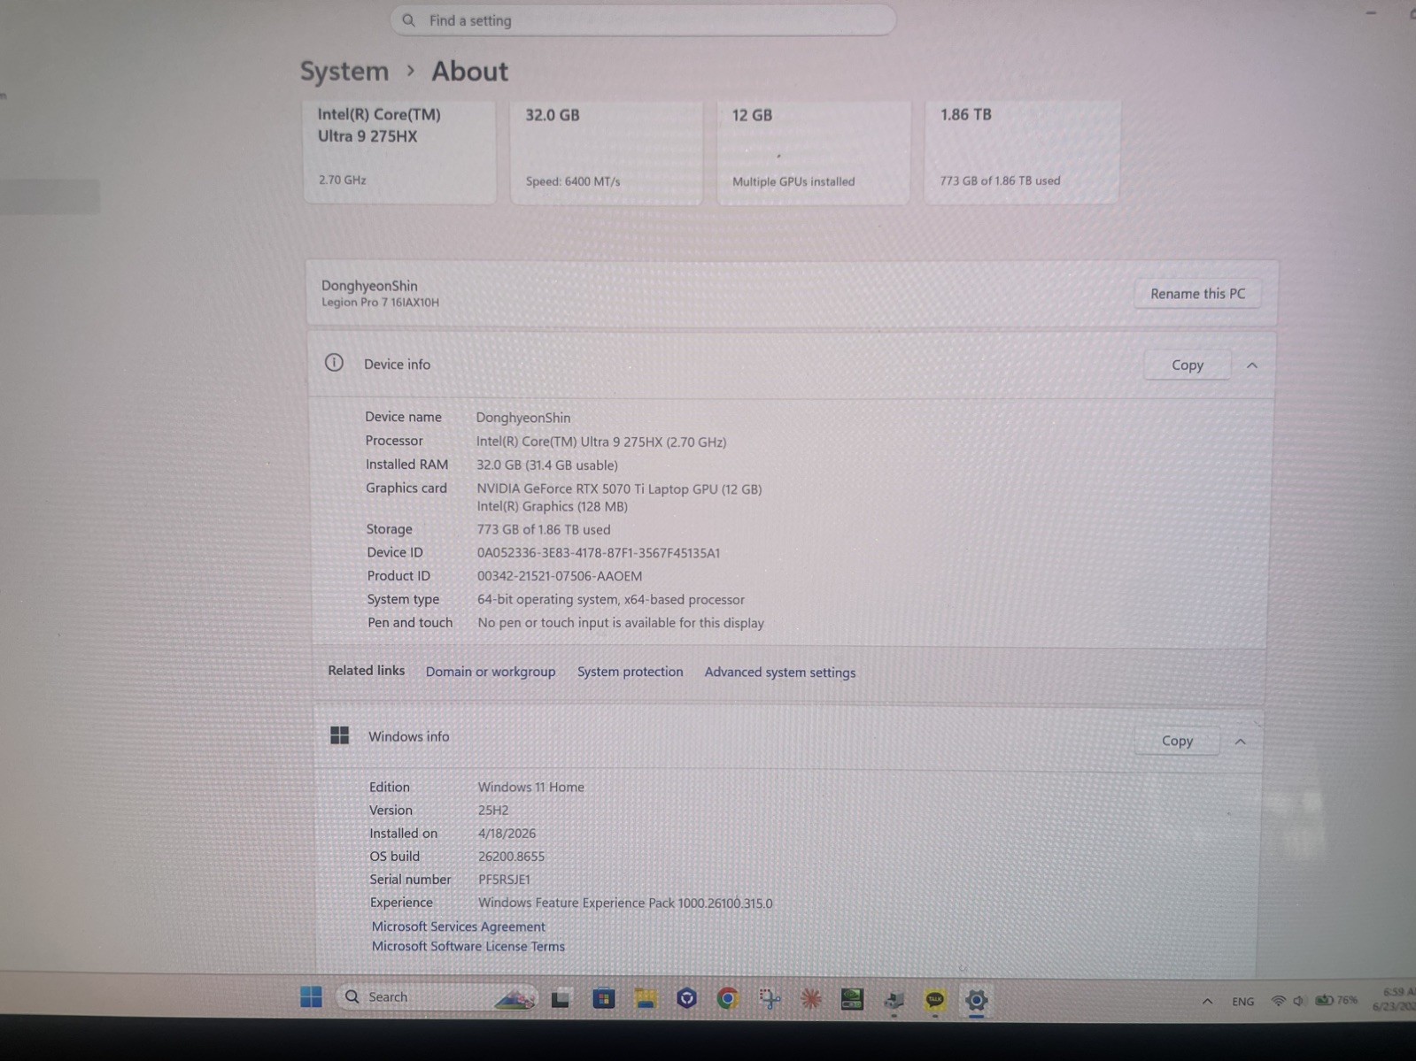Open the System protection link
The width and height of the screenshot is (1416, 1061).
(630, 672)
